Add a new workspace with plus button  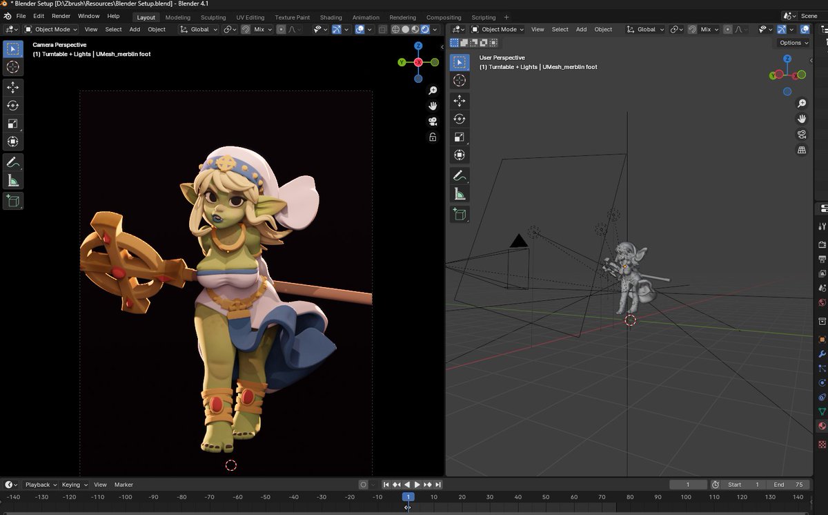[x=506, y=17]
